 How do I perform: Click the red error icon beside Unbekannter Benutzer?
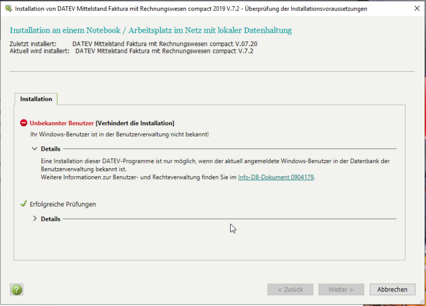[24, 123]
